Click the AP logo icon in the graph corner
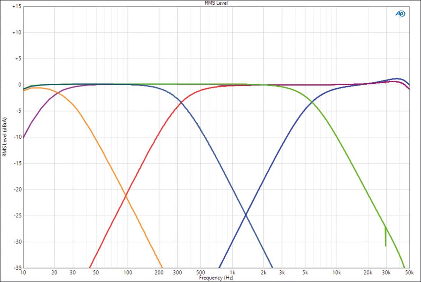421x282 pixels. [400, 14]
